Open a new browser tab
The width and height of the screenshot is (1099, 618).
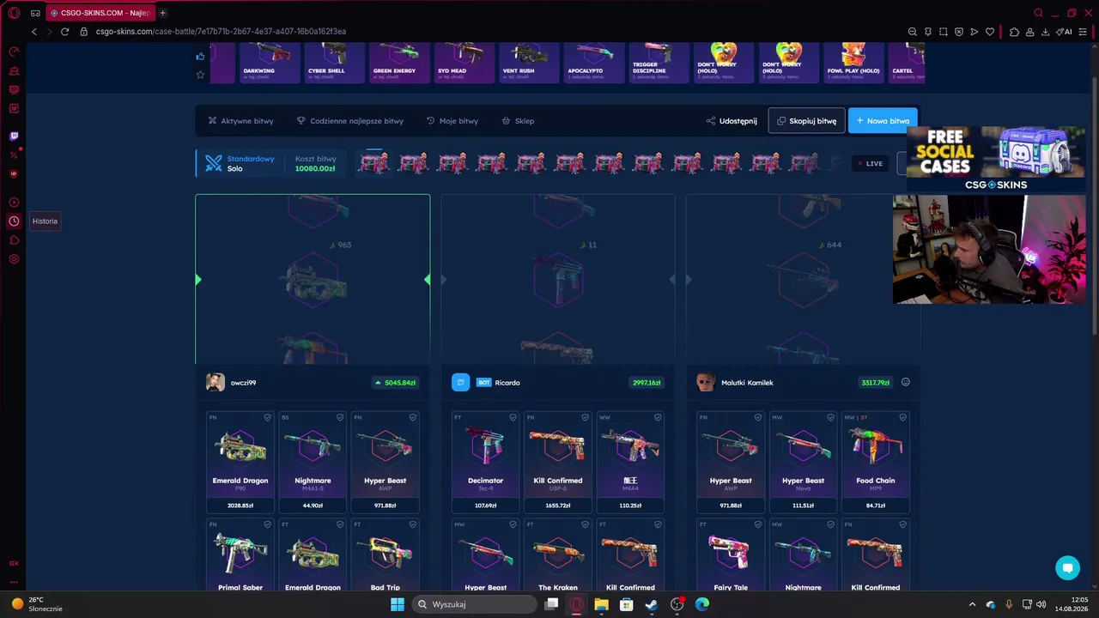click(162, 13)
